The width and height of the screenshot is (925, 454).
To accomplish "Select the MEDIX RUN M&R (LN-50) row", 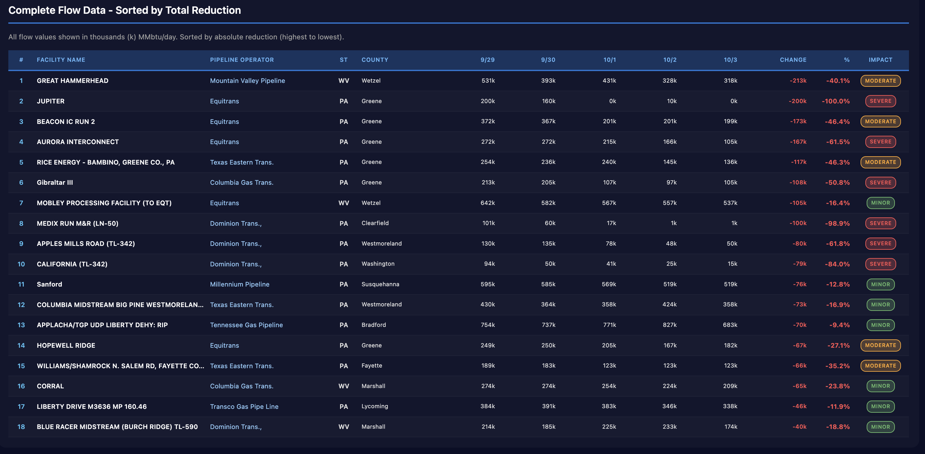I will tap(77, 223).
